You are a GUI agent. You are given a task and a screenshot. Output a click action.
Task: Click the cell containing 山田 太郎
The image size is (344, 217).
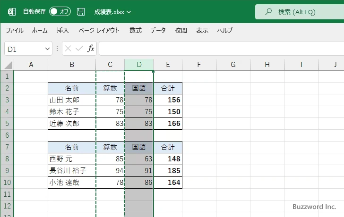(72, 100)
